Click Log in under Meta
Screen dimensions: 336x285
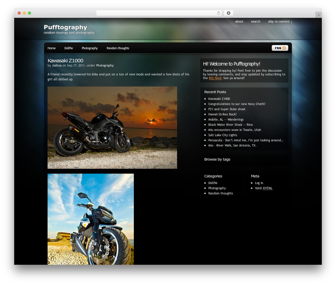(x=259, y=183)
